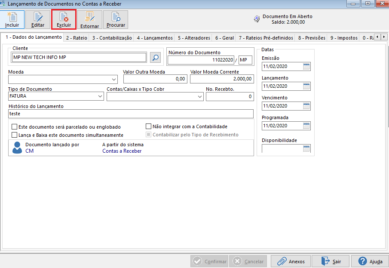The image size is (389, 268).
Task: Switch to the 5 - Alteradores tab
Action: click(194, 38)
